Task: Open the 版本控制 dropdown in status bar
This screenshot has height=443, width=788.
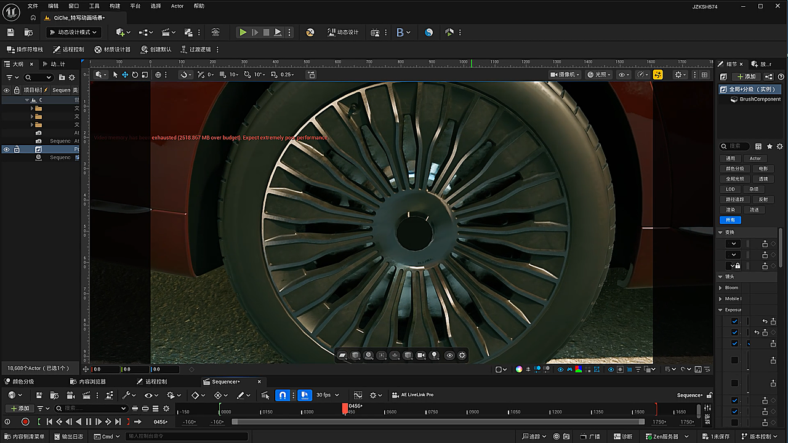Action: click(x=760, y=436)
